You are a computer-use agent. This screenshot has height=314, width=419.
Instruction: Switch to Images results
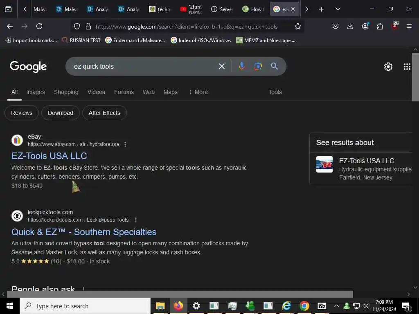click(36, 92)
